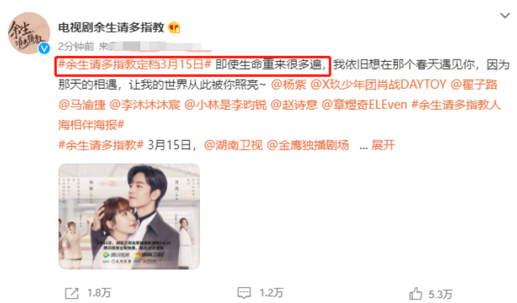The height and width of the screenshot is (303, 517).
Task: View the drama poster image thumbnail
Action: pyautogui.click(x=129, y=217)
